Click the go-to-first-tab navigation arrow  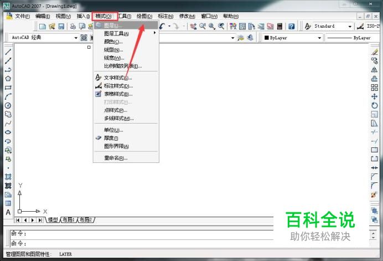[x=18, y=220]
